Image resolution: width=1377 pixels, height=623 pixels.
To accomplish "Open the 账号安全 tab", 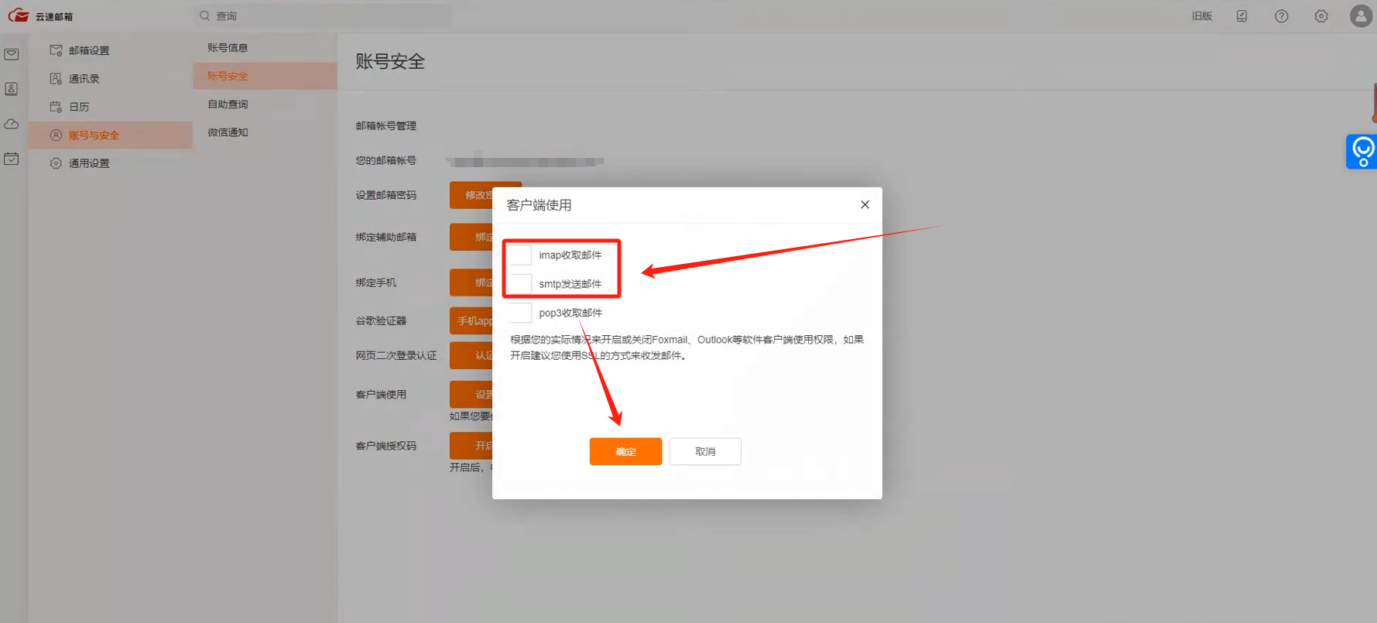I will 265,76.
